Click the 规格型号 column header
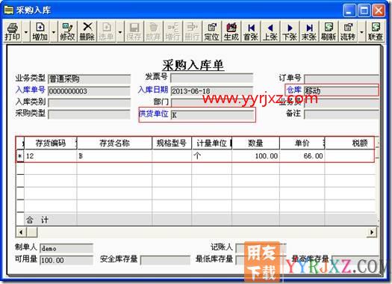This screenshot has height=284, width=392. [x=172, y=143]
